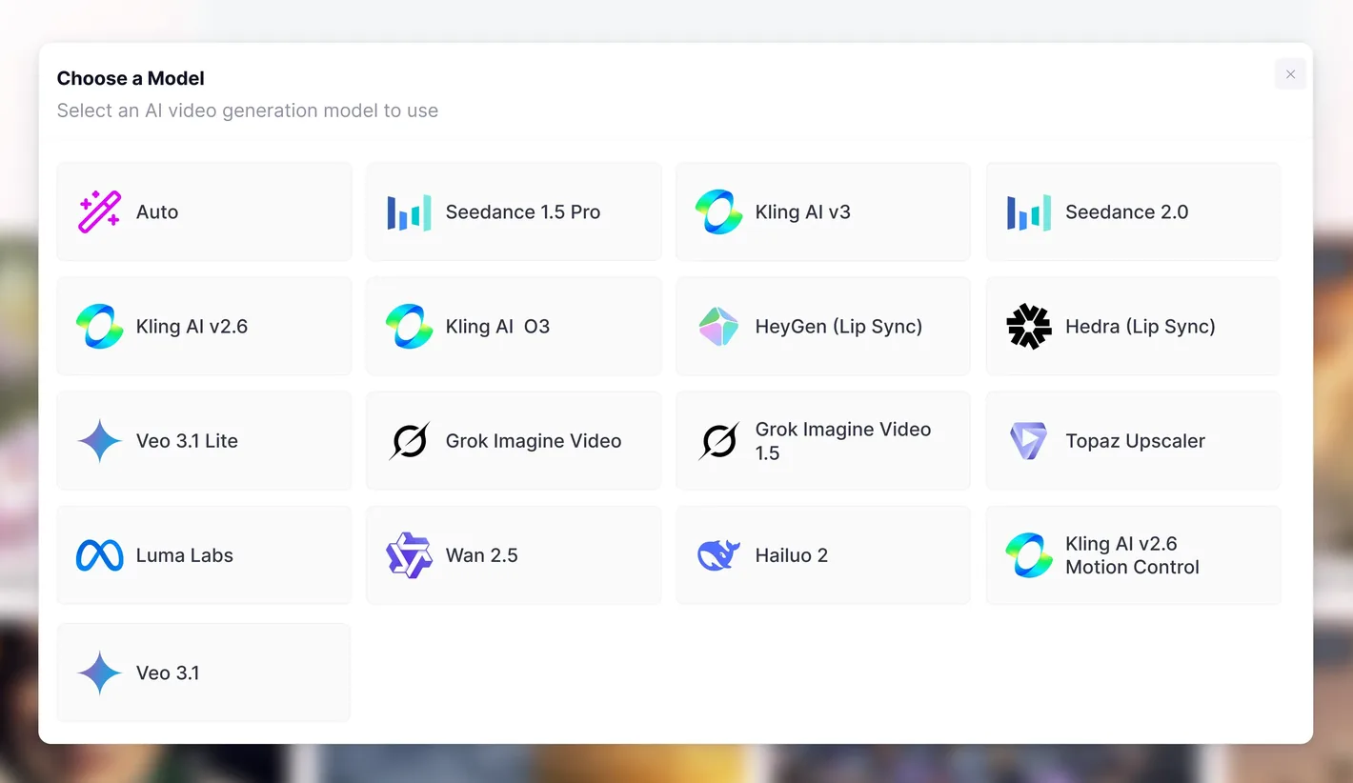Pick the 'Hedra (Lip Sync)' label text
This screenshot has height=783, width=1353.
pos(1141,327)
